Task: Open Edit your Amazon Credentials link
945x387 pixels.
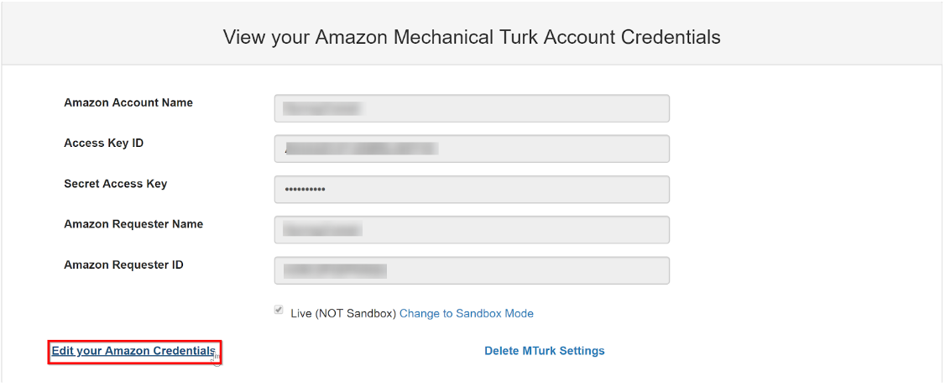Action: click(133, 351)
